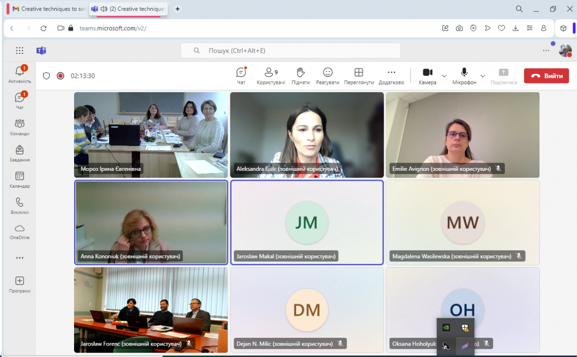The height and width of the screenshot is (357, 577).
Task: Expand microphone options dropdown arrow
Action: pyautogui.click(x=483, y=76)
